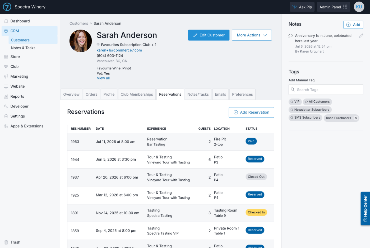The height and width of the screenshot is (248, 370).
Task: Click the (604) 603-1124 phone number
Action: [x=110, y=56]
